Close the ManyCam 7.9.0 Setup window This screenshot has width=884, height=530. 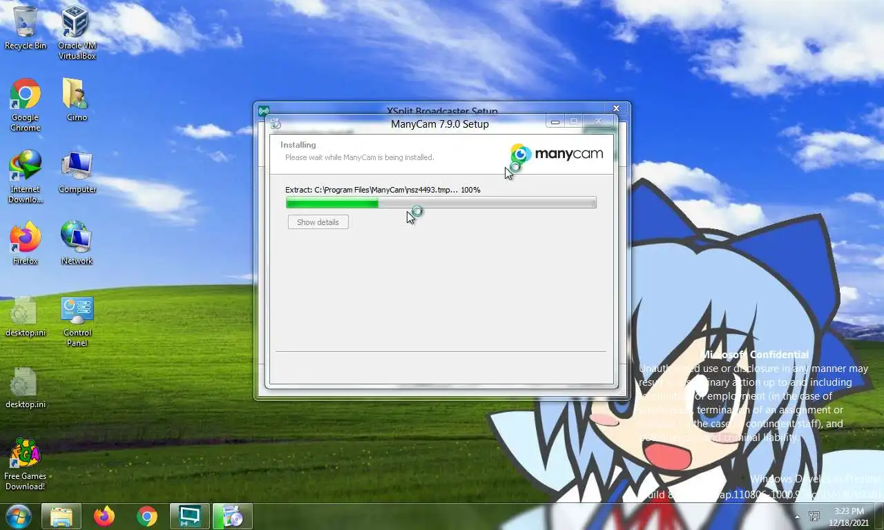click(x=598, y=121)
